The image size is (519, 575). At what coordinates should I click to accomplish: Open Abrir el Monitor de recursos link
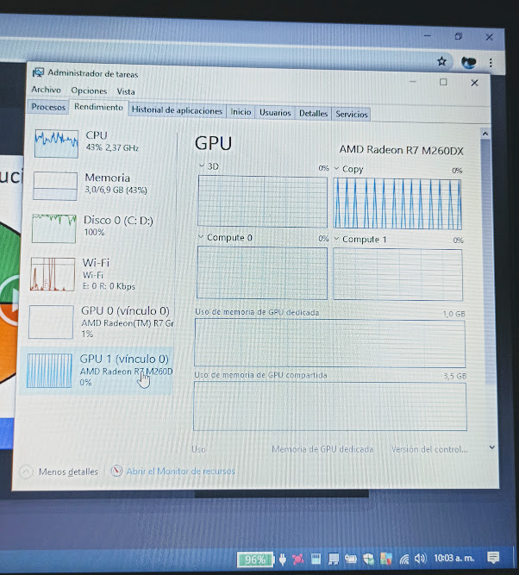(180, 472)
